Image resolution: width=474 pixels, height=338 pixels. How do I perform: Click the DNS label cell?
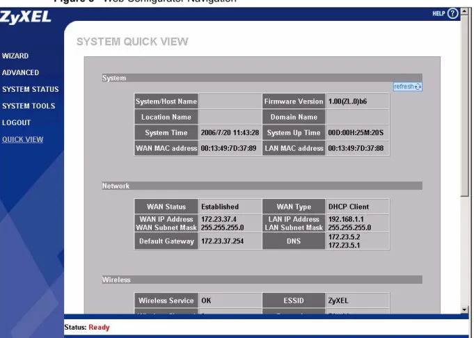[294, 241]
